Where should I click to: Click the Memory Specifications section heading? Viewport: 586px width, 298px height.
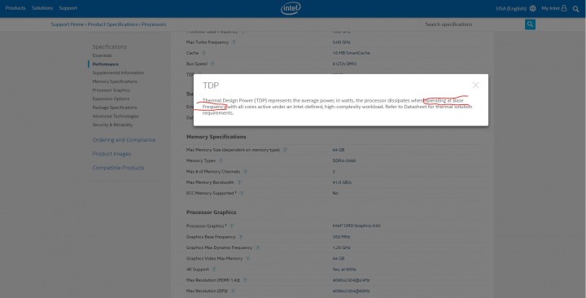216,137
